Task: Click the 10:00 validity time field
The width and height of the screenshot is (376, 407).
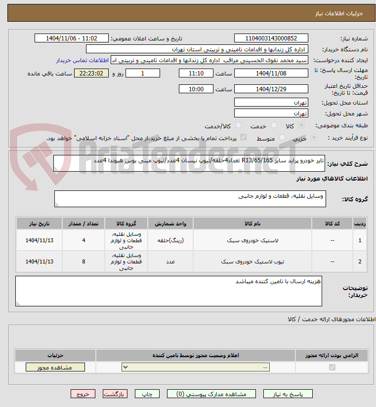Action: tap(196, 89)
